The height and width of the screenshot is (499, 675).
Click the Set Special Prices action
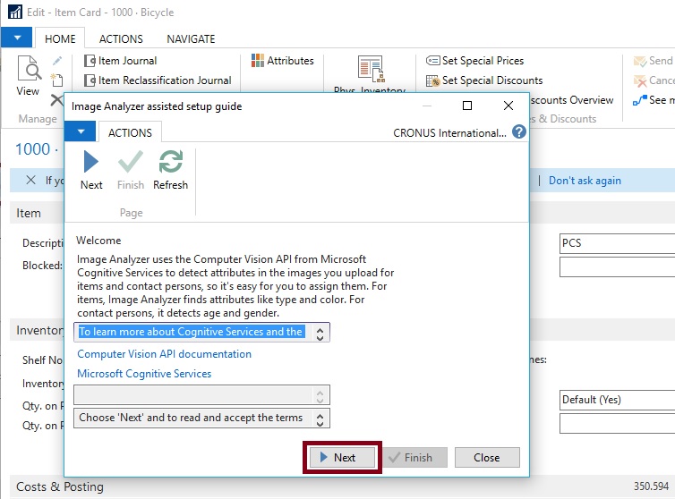(482, 61)
